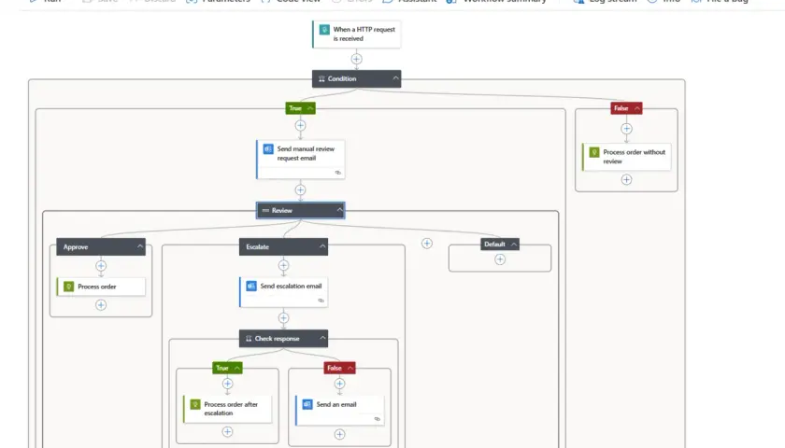
Task: Select green True label under Check response
Action: pyautogui.click(x=221, y=368)
